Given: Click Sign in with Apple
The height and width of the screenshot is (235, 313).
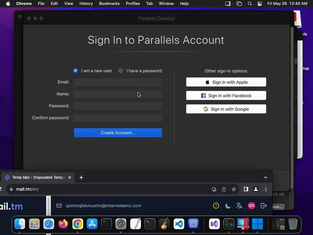Looking at the screenshot, I should [226, 82].
